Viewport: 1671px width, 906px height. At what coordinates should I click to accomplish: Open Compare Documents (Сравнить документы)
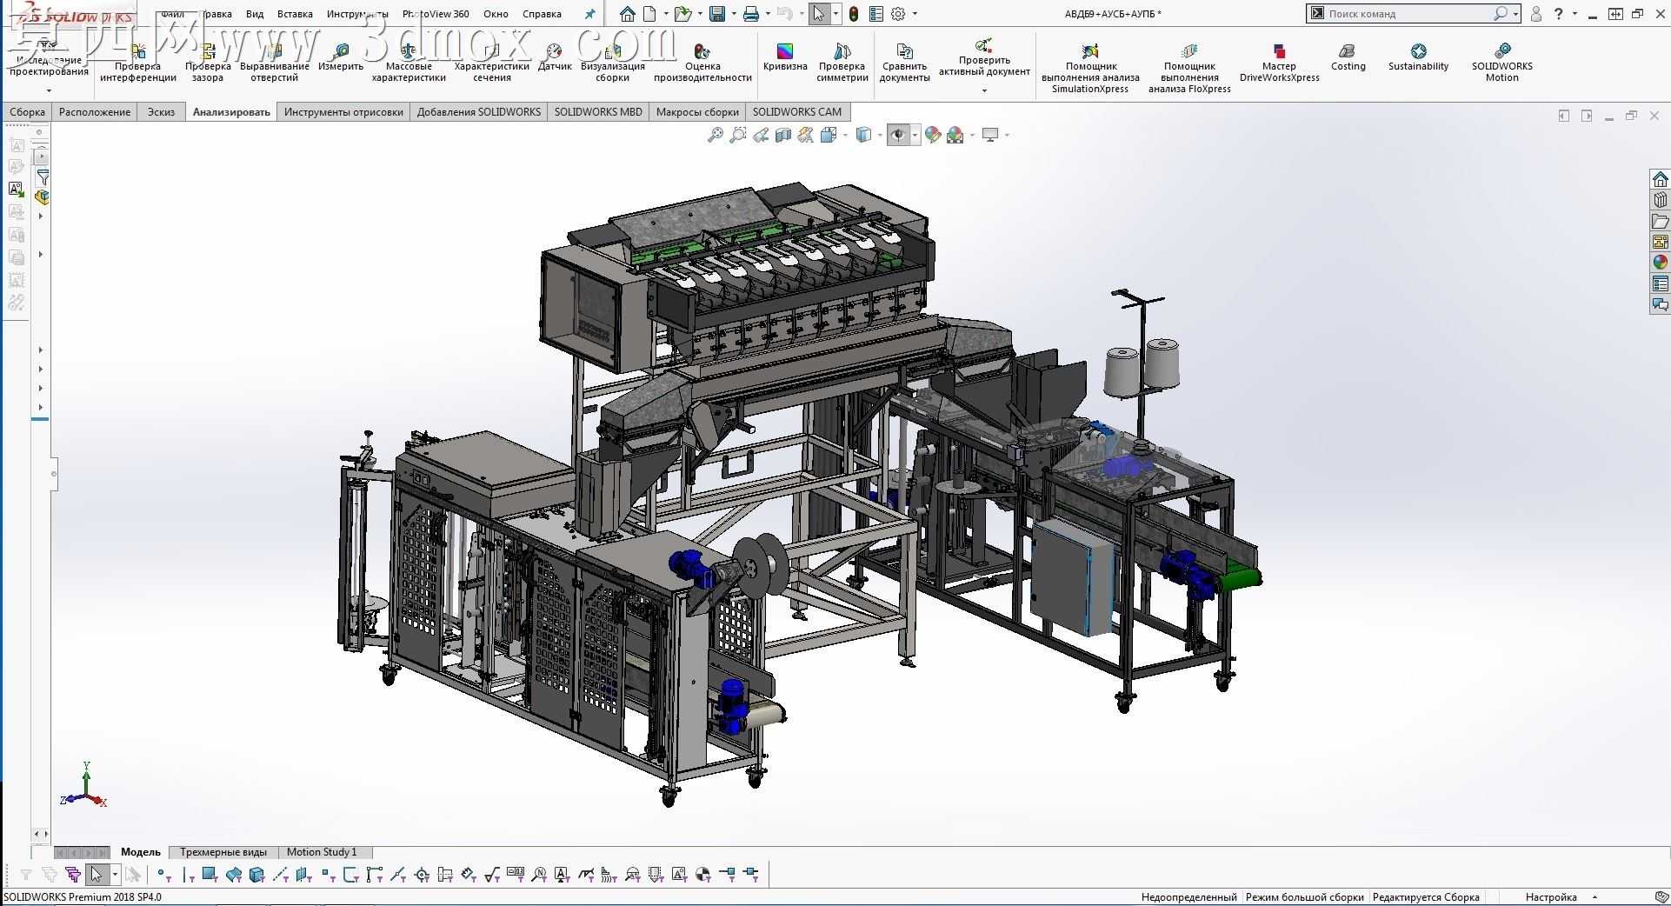coord(904,63)
